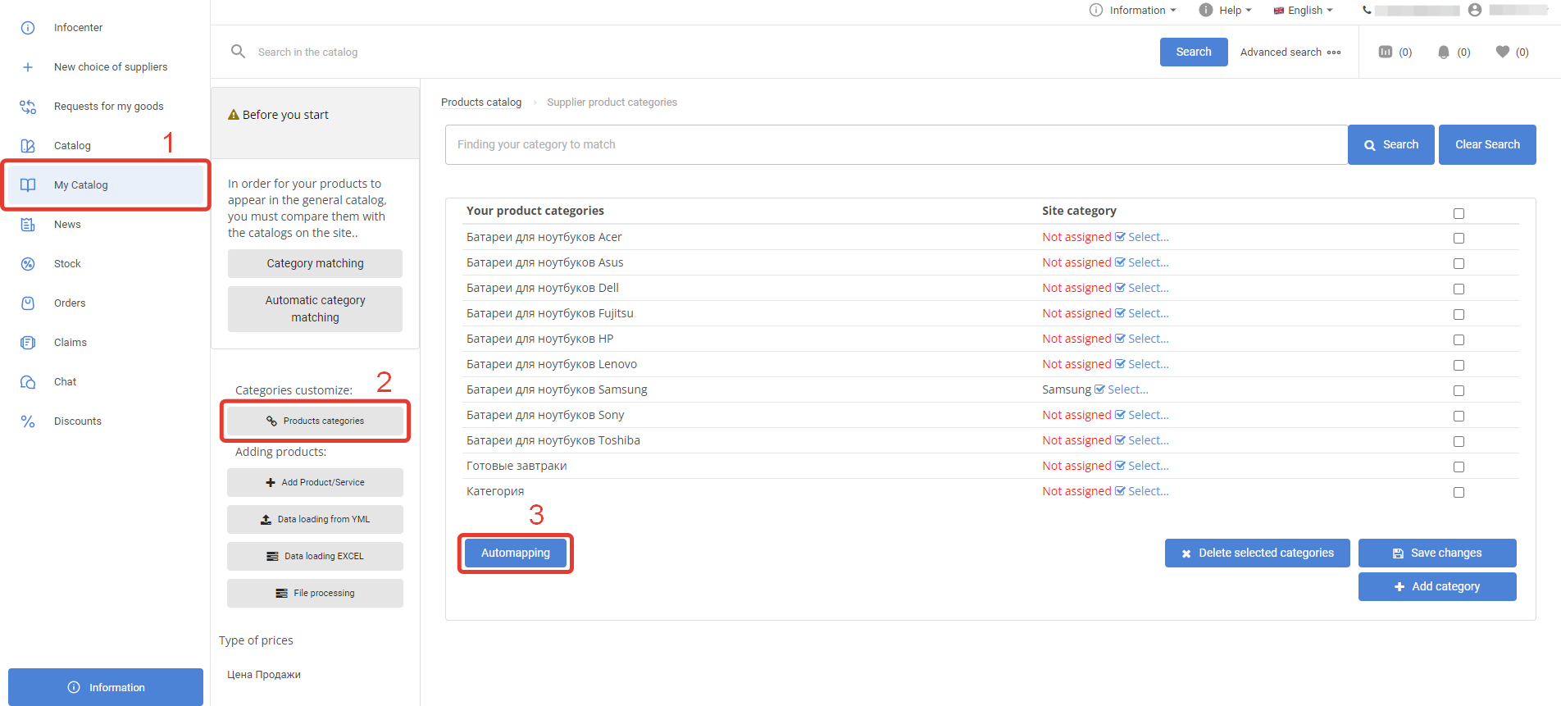Viewport: 1561px width, 706px height.
Task: Click the Stock icon in sidebar
Action: (28, 264)
